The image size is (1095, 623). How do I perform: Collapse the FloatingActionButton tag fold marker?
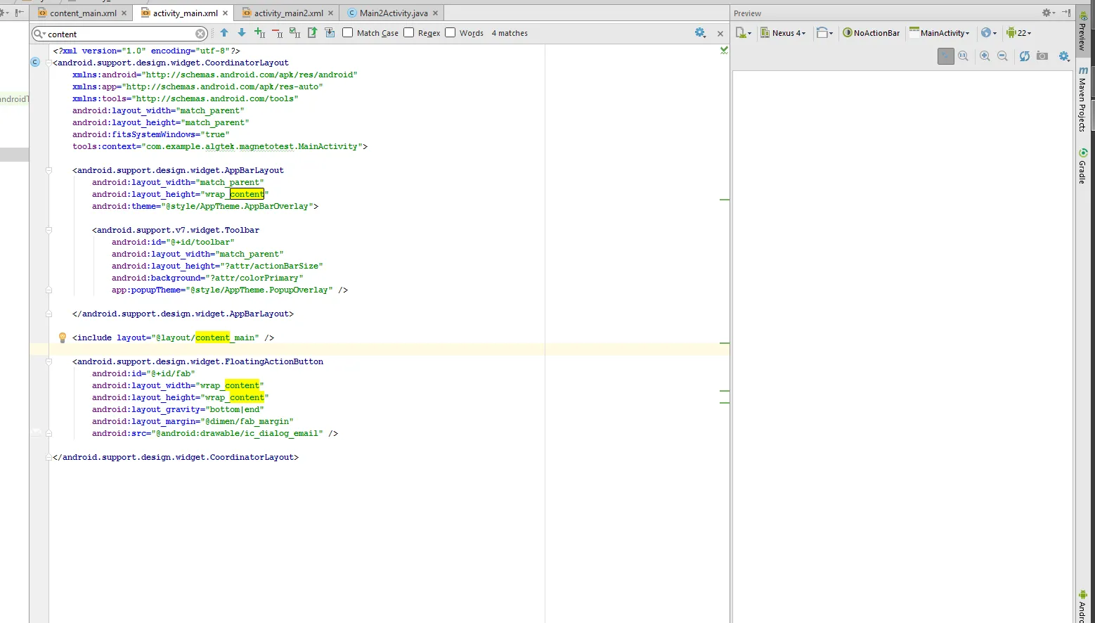pos(48,361)
